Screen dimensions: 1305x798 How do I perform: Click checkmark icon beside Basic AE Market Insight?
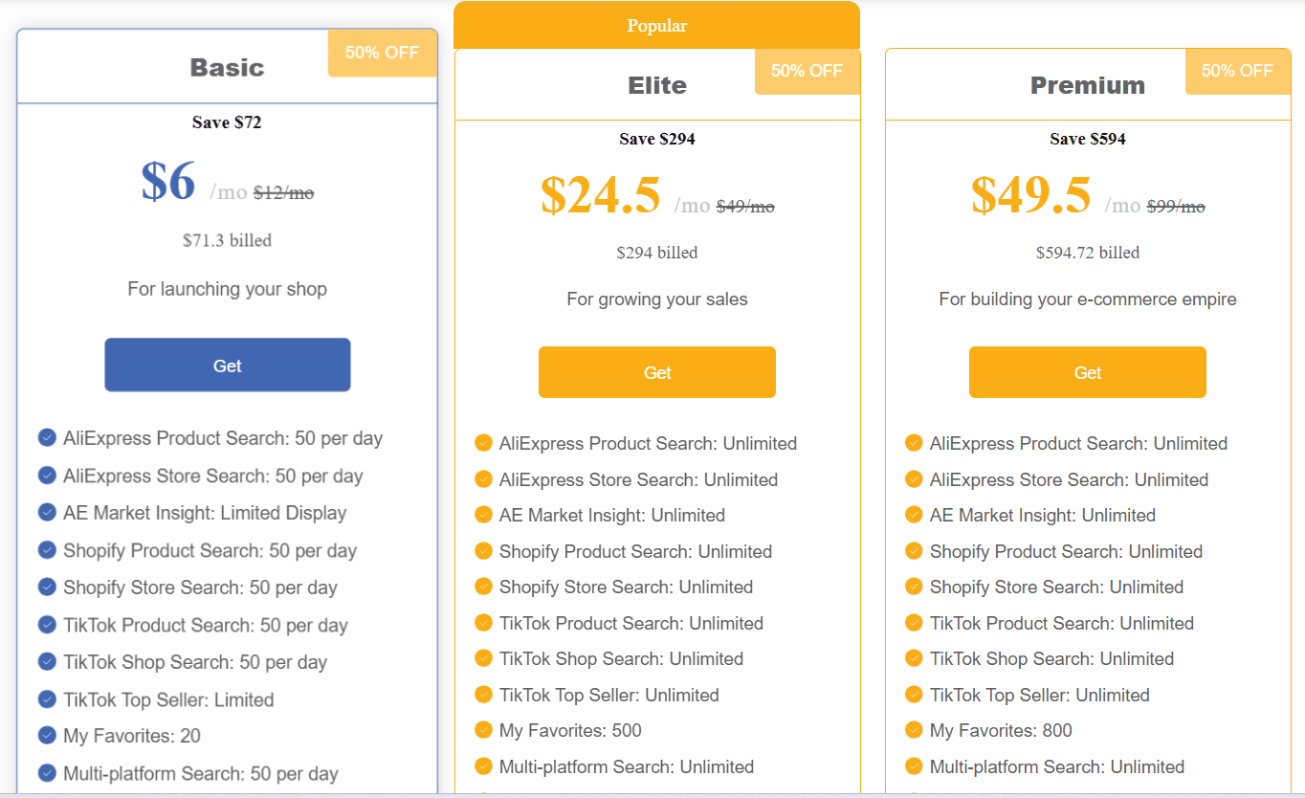tap(47, 513)
